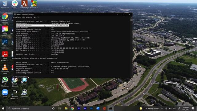197x111 pixels.
Task: Open Word from the taskbar
Action: (x=98, y=108)
